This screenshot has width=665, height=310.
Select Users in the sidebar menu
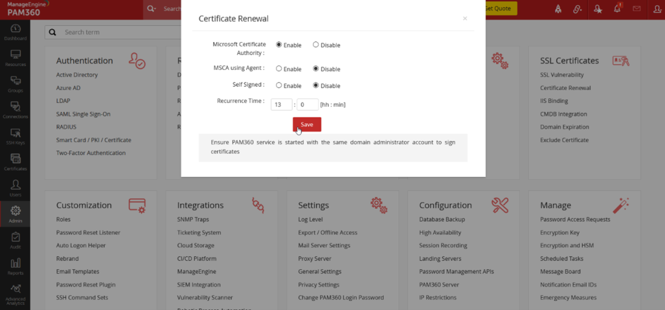16,187
